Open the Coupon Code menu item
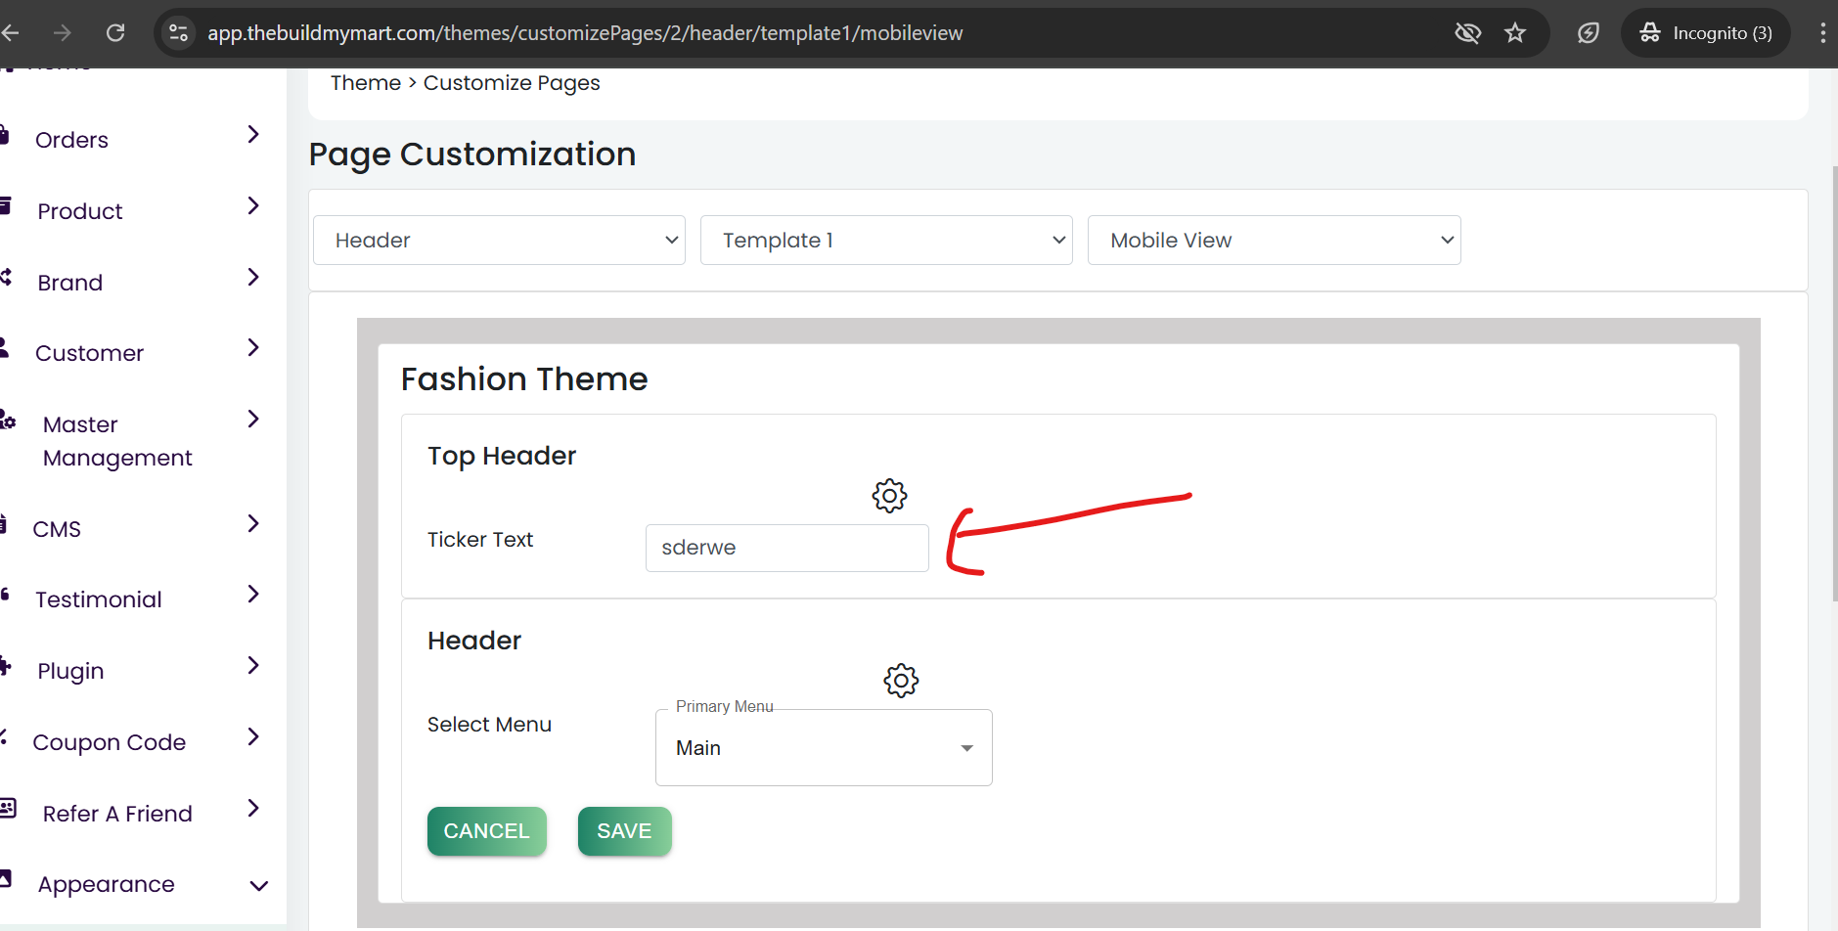1838x931 pixels. (110, 742)
